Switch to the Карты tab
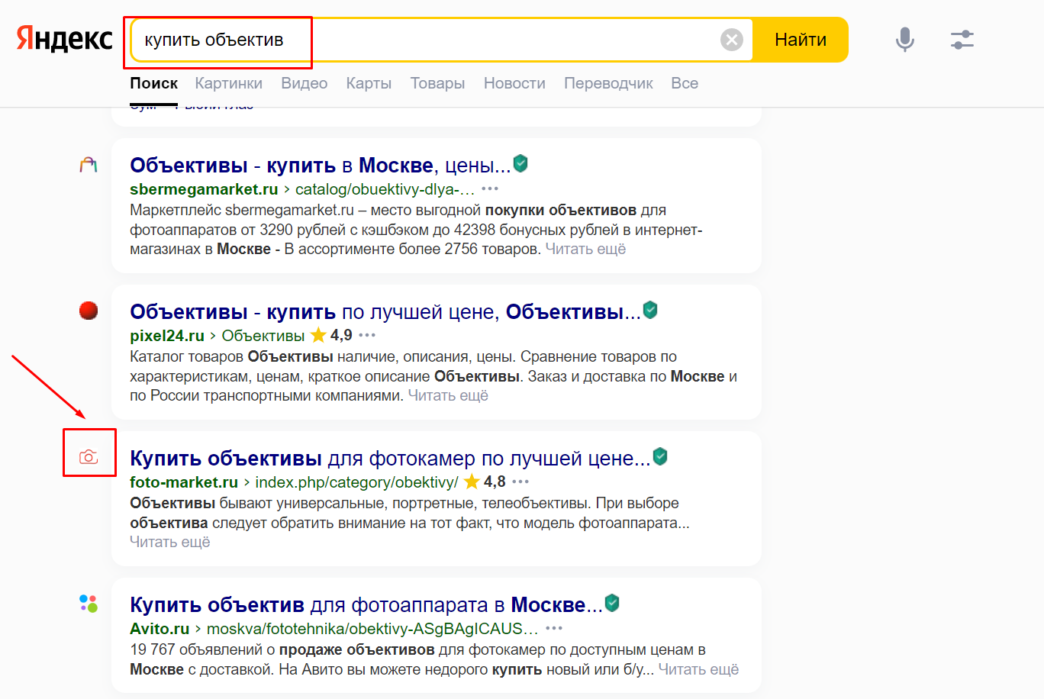Viewport: 1044px width, 699px height. 369,83
